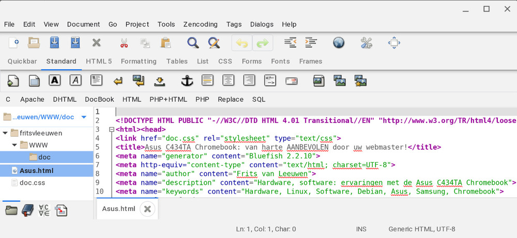517x238 pixels.
Task: Open the Tags menu
Action: (x=234, y=24)
